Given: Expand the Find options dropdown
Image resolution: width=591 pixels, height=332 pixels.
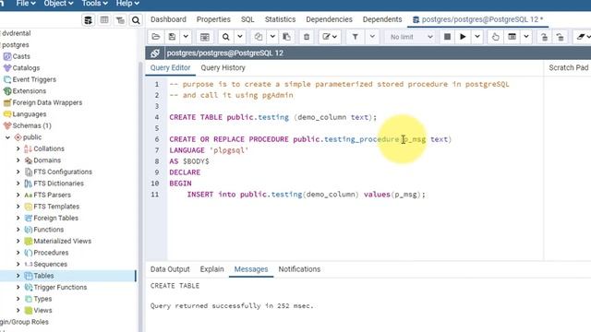Looking at the screenshot, I should 240,37.
